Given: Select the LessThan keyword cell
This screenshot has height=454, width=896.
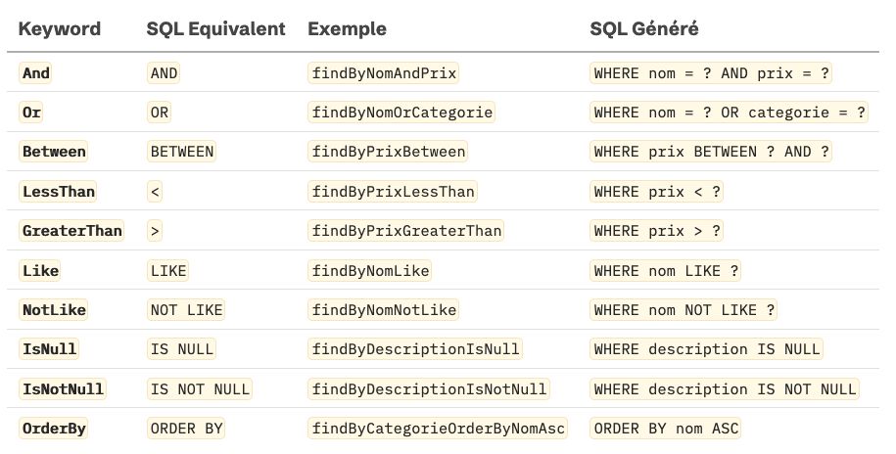Looking at the screenshot, I should pyautogui.click(x=59, y=192).
